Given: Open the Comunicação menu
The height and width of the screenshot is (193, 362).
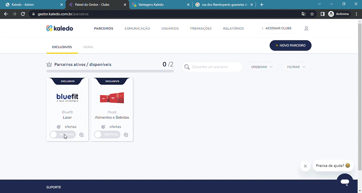Looking at the screenshot, I should (137, 28).
